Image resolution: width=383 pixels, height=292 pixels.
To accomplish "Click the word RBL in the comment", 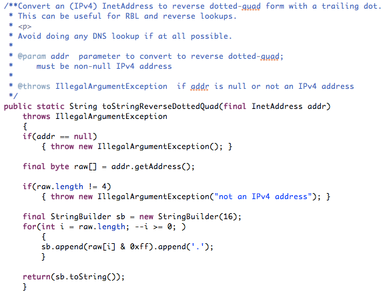I will click(132, 16).
